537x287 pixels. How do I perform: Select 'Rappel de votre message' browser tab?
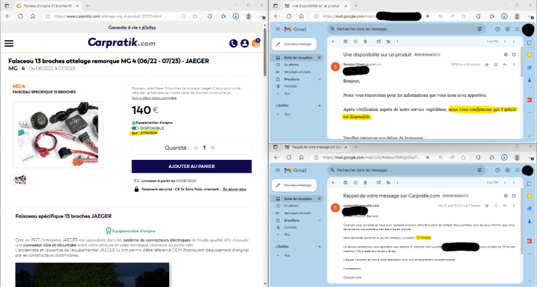[x=315, y=147]
